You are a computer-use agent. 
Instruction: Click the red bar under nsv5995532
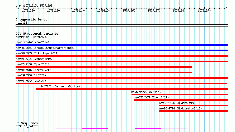click(121, 83)
